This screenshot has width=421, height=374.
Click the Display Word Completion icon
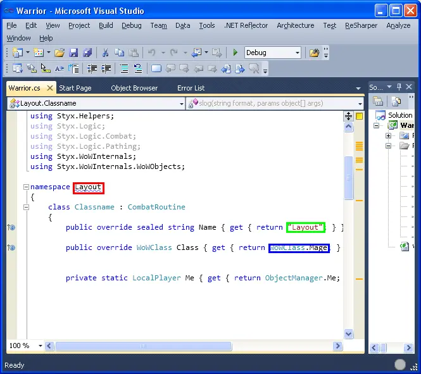click(x=59, y=69)
